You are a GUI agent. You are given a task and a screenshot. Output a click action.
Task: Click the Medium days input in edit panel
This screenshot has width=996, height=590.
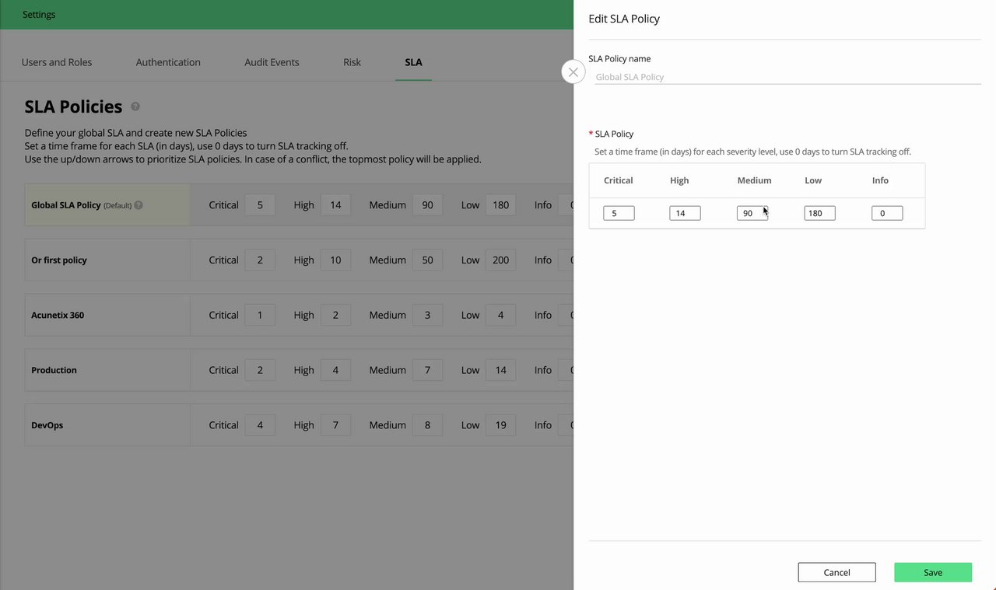(x=752, y=213)
